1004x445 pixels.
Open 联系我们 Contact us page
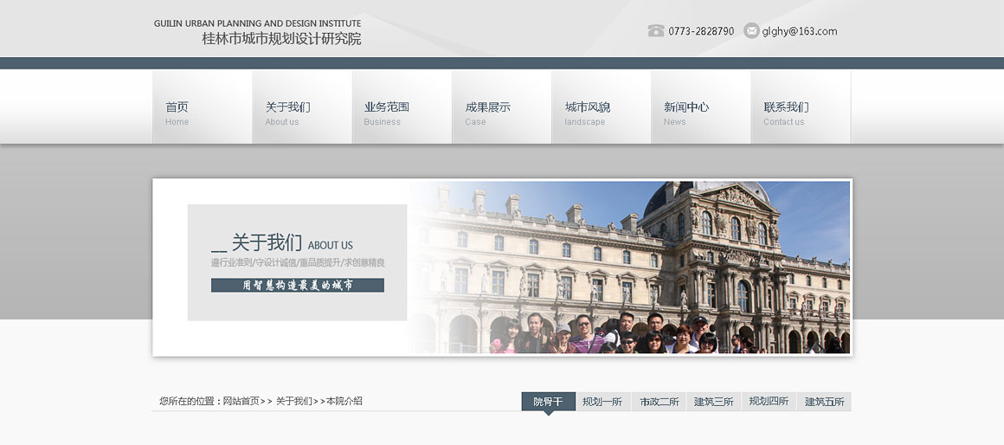point(800,107)
